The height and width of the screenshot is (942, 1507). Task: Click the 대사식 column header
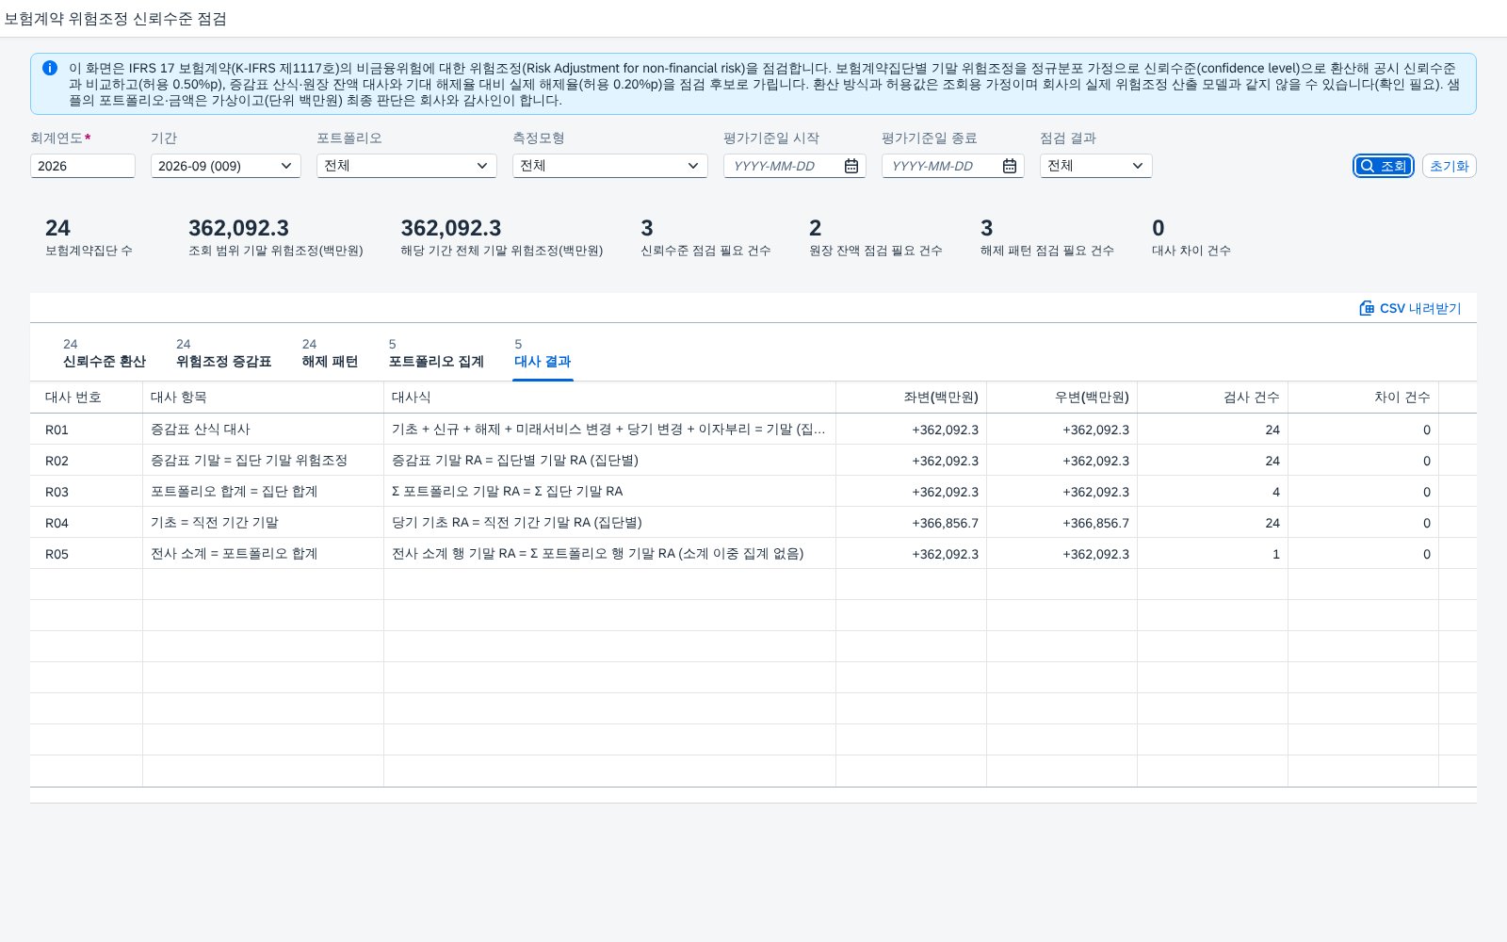tap(610, 398)
